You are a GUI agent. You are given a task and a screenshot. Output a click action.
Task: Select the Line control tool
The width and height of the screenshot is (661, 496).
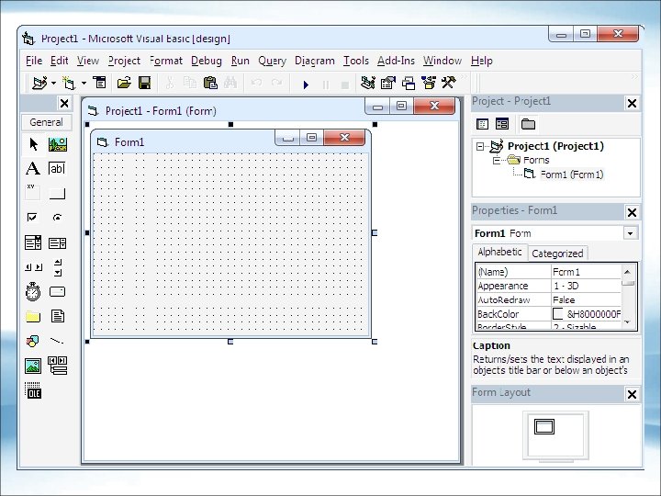click(58, 341)
